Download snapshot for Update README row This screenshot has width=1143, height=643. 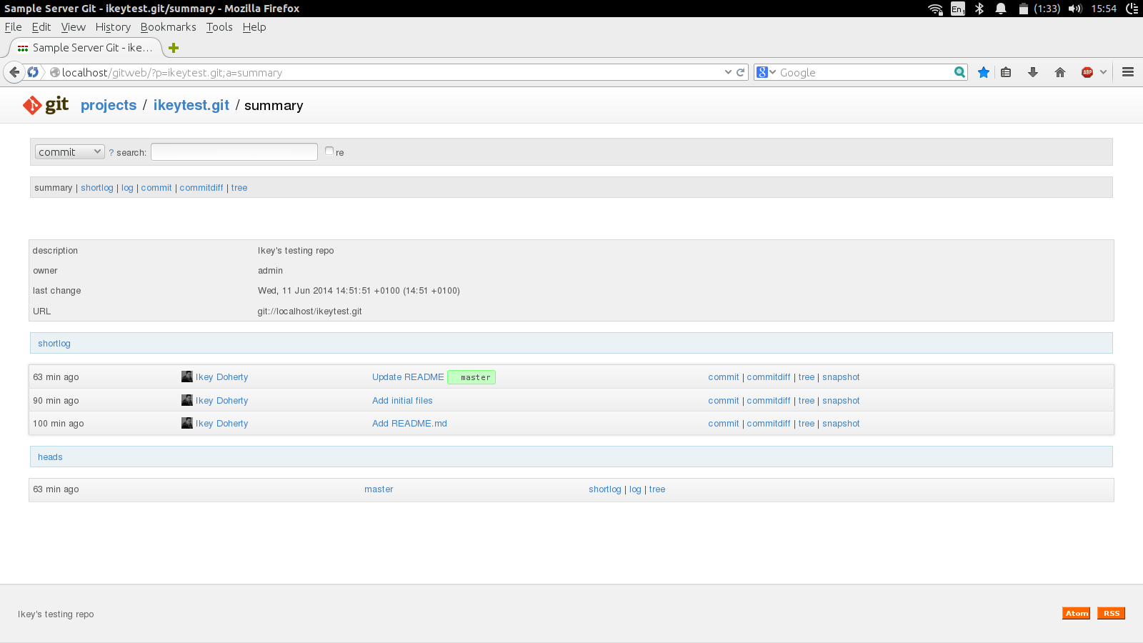point(841,377)
